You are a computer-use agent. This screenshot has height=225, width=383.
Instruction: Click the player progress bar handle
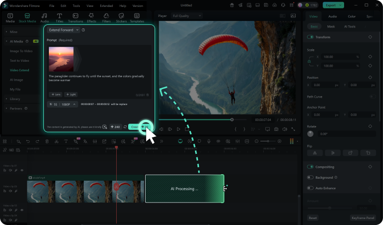(232, 119)
